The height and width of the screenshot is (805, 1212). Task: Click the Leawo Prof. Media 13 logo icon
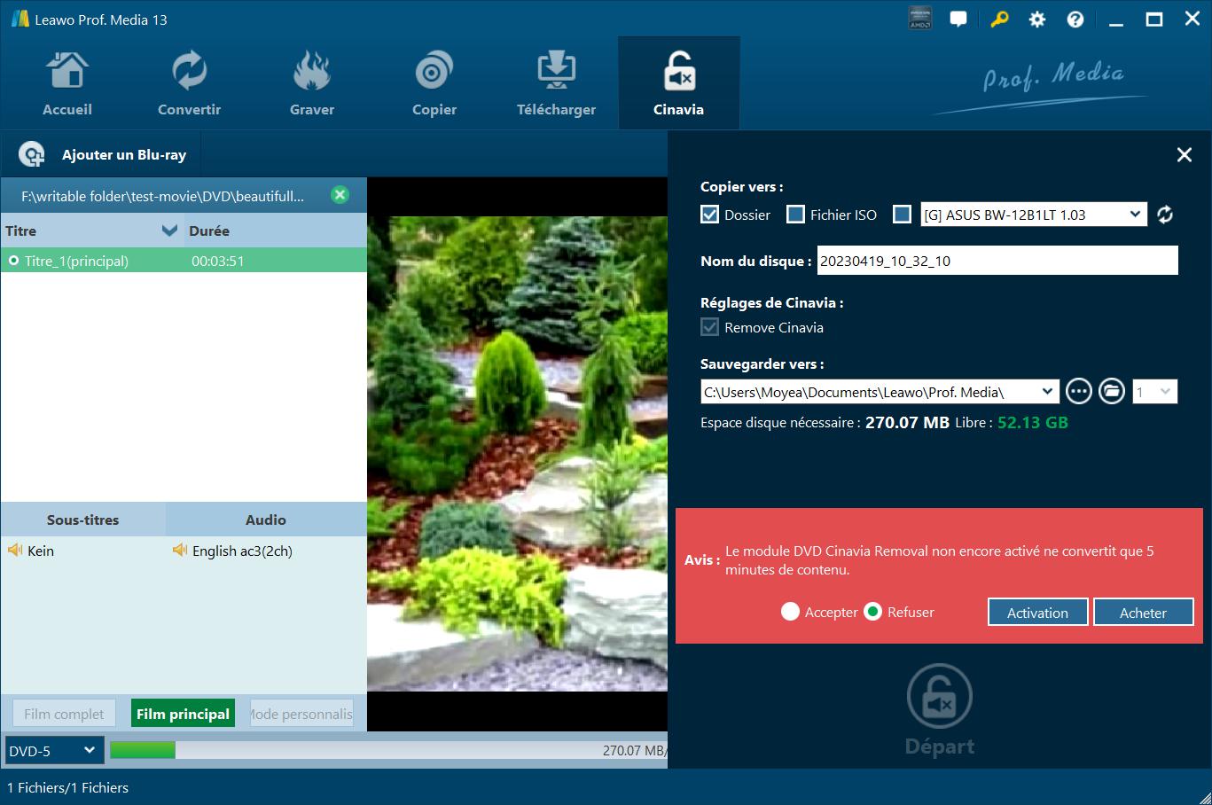20,20
